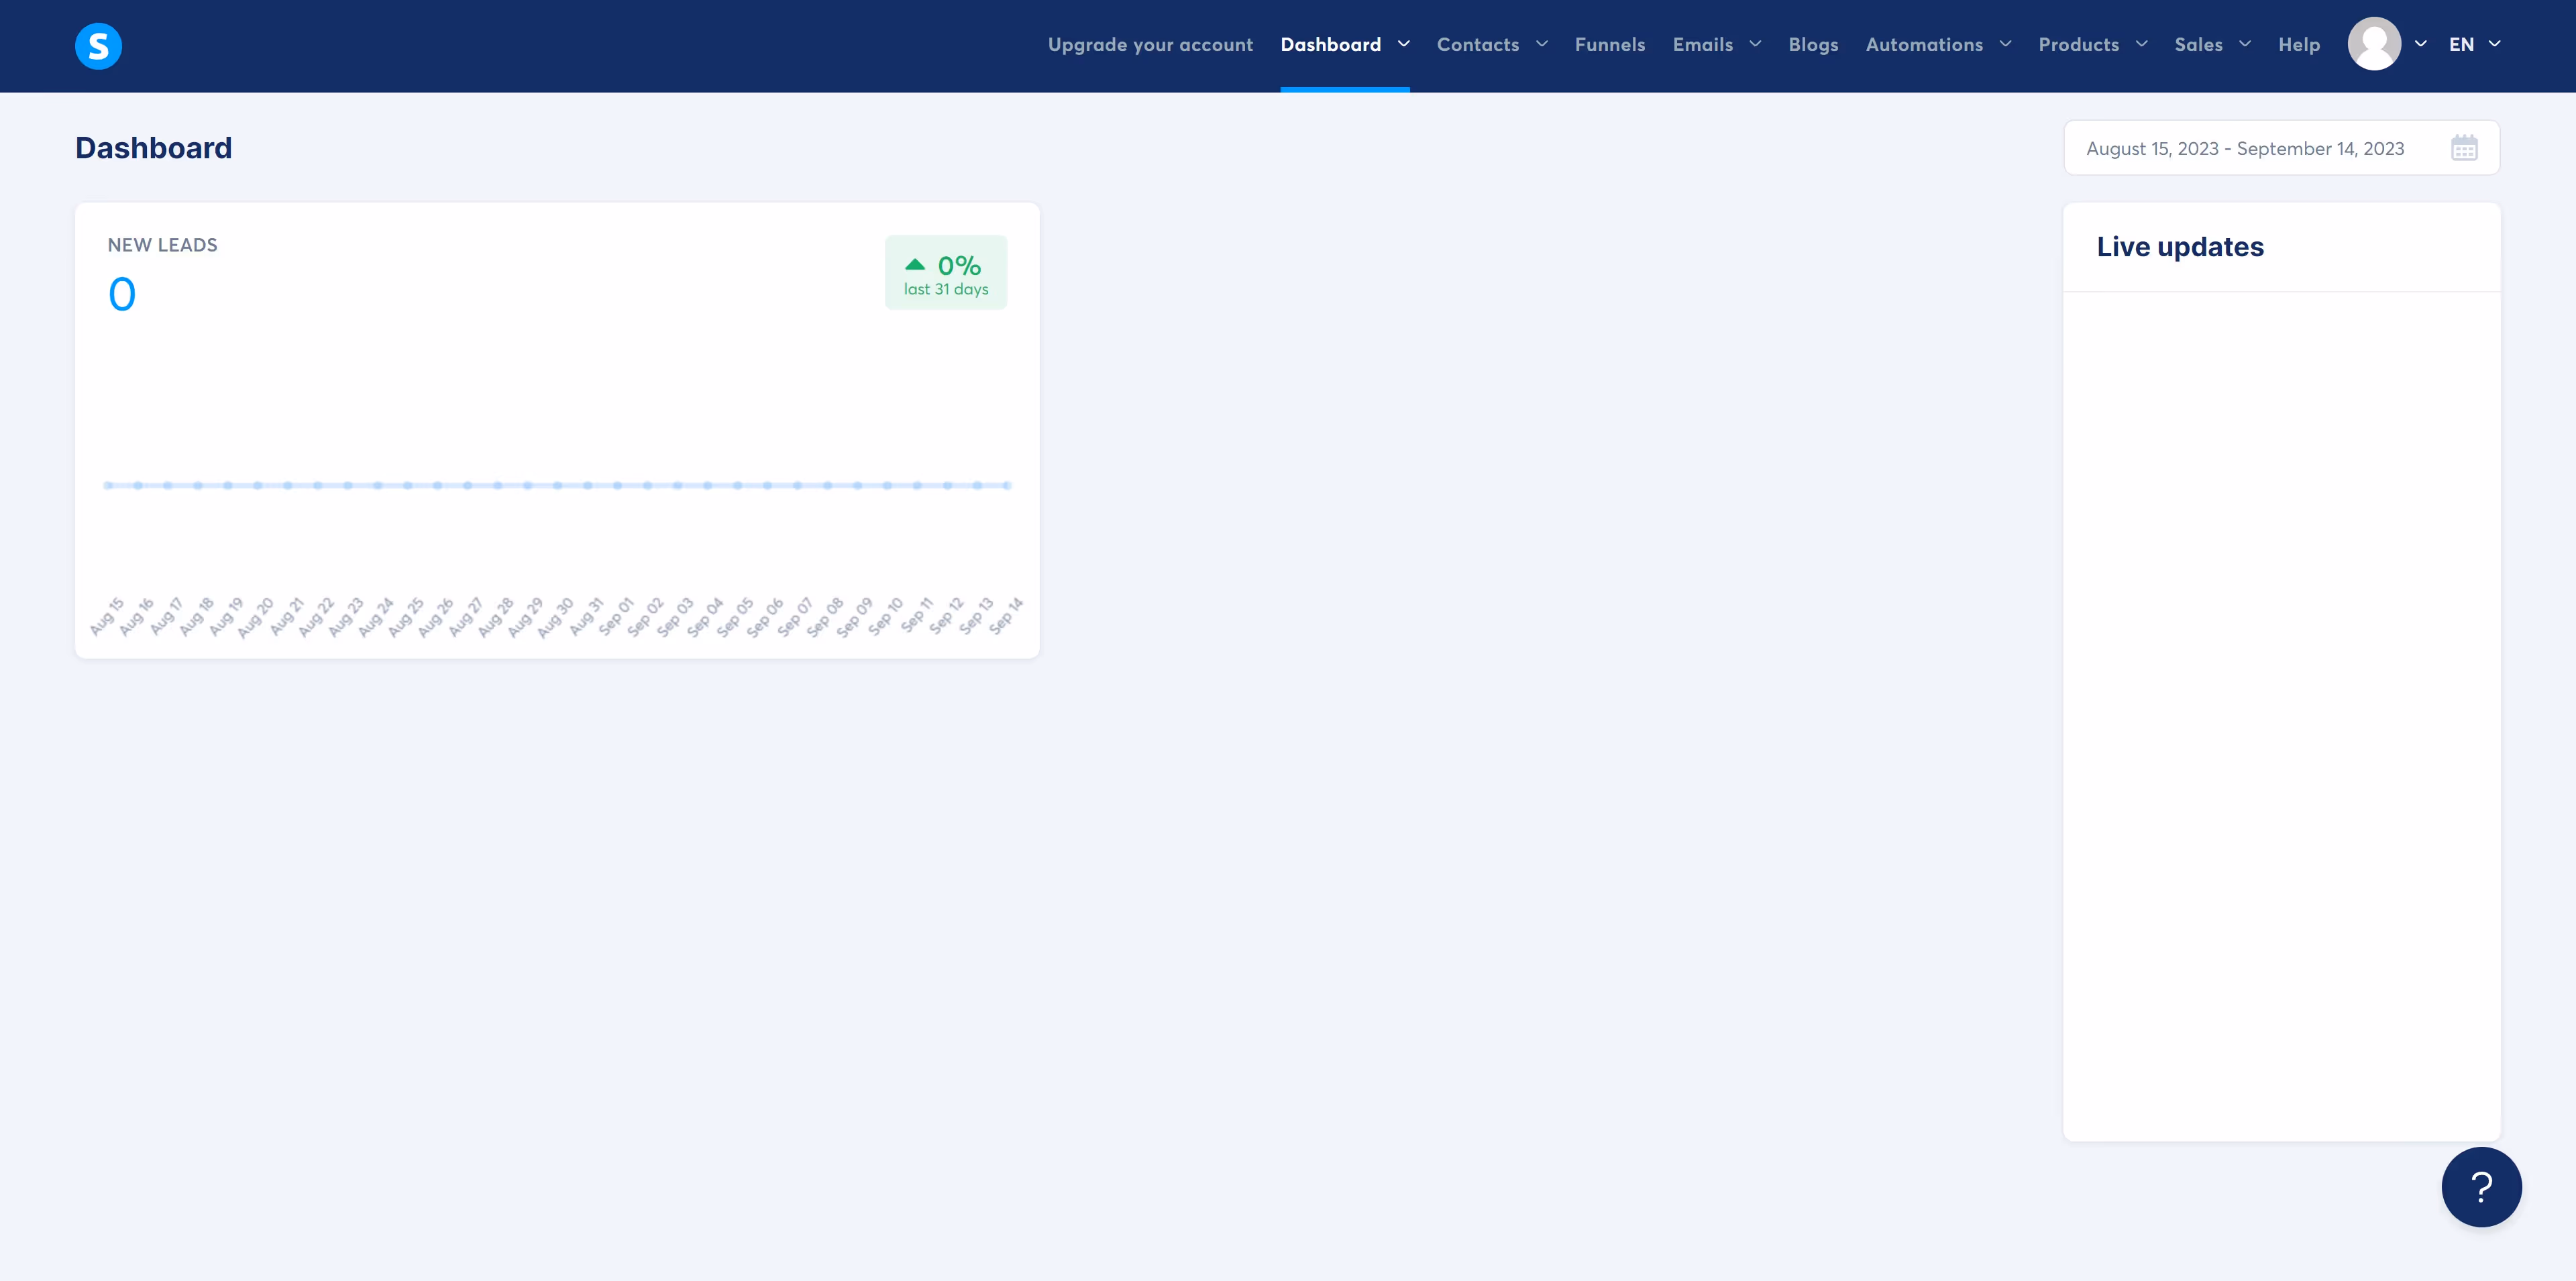Open the Products dropdown chevron
The image size is (2576, 1281).
point(2141,44)
